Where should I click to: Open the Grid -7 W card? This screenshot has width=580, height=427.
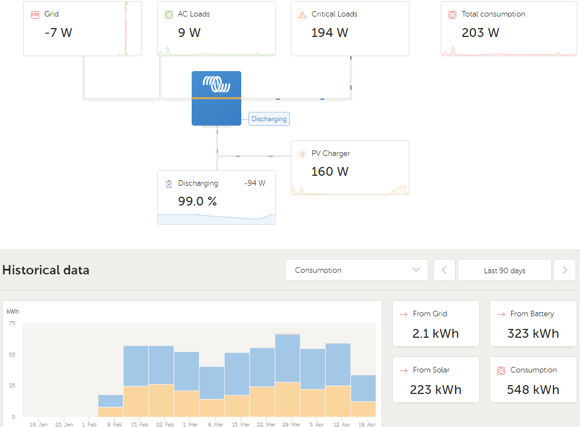point(83,29)
